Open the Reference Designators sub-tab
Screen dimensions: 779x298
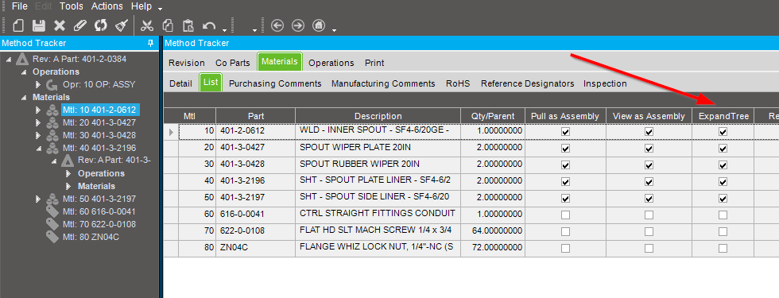[527, 84]
